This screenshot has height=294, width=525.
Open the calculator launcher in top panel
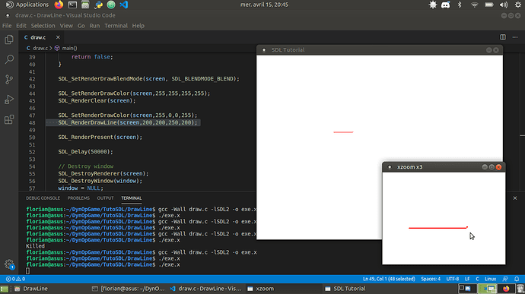[85, 5]
